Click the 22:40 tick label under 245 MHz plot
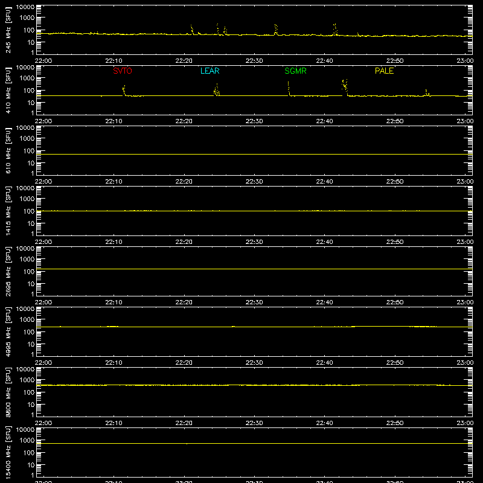 [x=324, y=61]
